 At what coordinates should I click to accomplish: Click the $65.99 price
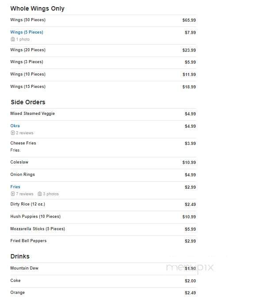[x=189, y=20]
